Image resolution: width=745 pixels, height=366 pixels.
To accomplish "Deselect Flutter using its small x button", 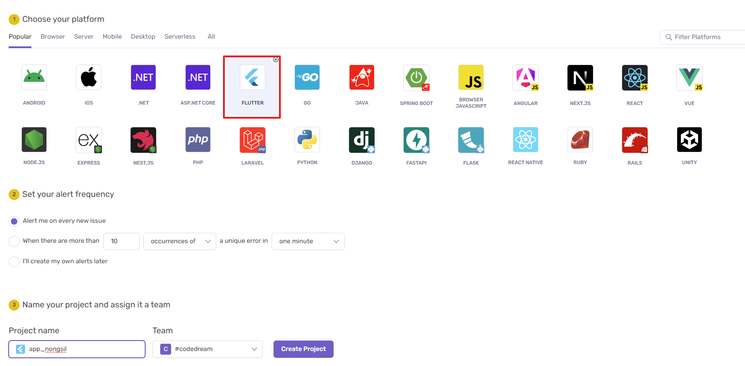I will pos(276,60).
